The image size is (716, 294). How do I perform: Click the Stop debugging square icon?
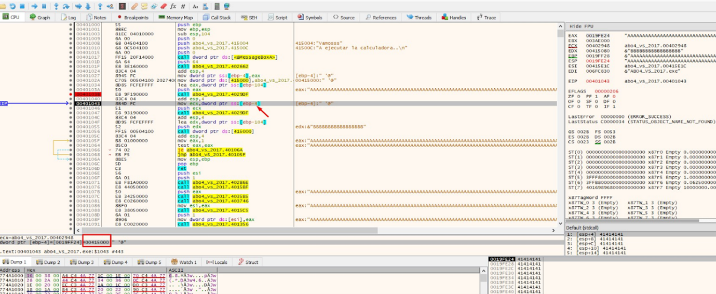click(x=22, y=6)
